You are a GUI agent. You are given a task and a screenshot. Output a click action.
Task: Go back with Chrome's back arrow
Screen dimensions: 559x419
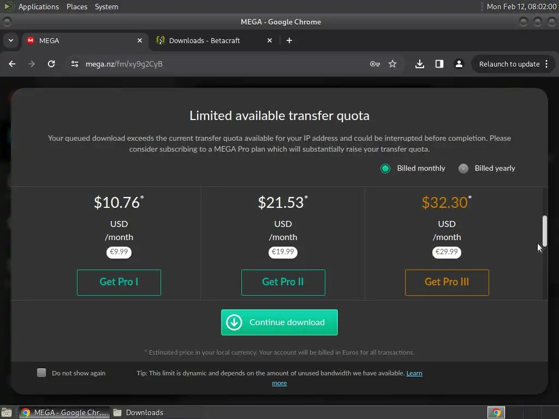pyautogui.click(x=12, y=64)
